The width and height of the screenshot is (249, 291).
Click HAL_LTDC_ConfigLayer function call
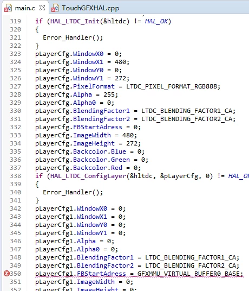point(88,176)
